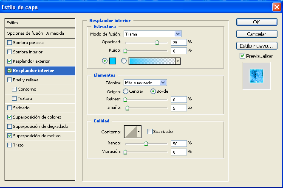Close the Estilo de capa dialog
This screenshot has width=283, height=188.
[277, 6]
